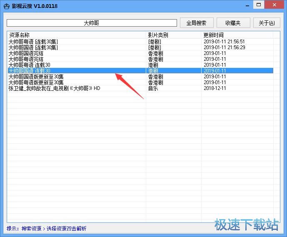Open the 关于(A) about dialog
This screenshot has width=287, height=237.
tap(267, 23)
